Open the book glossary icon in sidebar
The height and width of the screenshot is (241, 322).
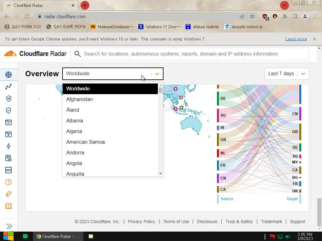pos(8,206)
